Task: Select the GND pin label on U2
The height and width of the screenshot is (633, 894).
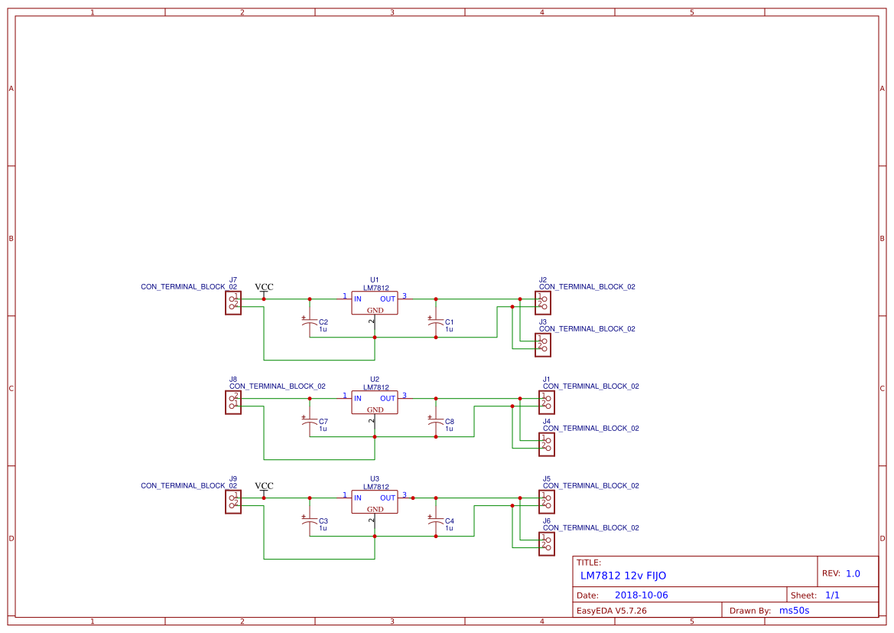Action: tap(374, 410)
